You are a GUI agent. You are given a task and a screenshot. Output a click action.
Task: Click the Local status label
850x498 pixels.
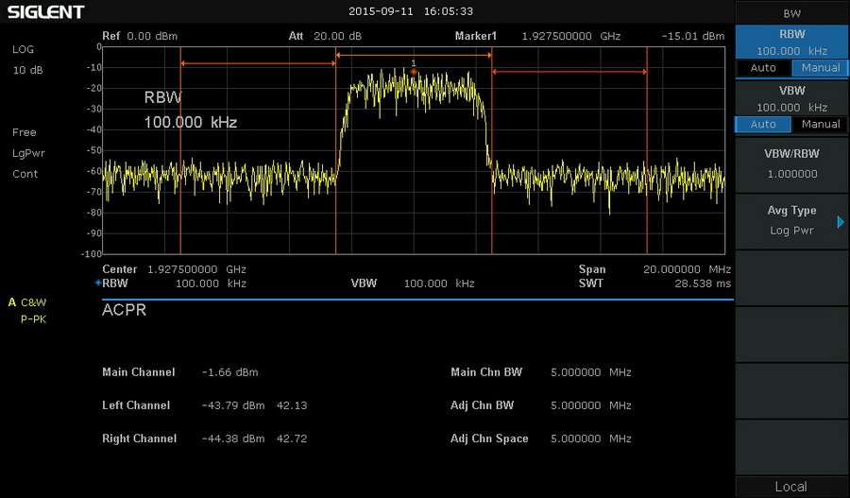coord(791,487)
